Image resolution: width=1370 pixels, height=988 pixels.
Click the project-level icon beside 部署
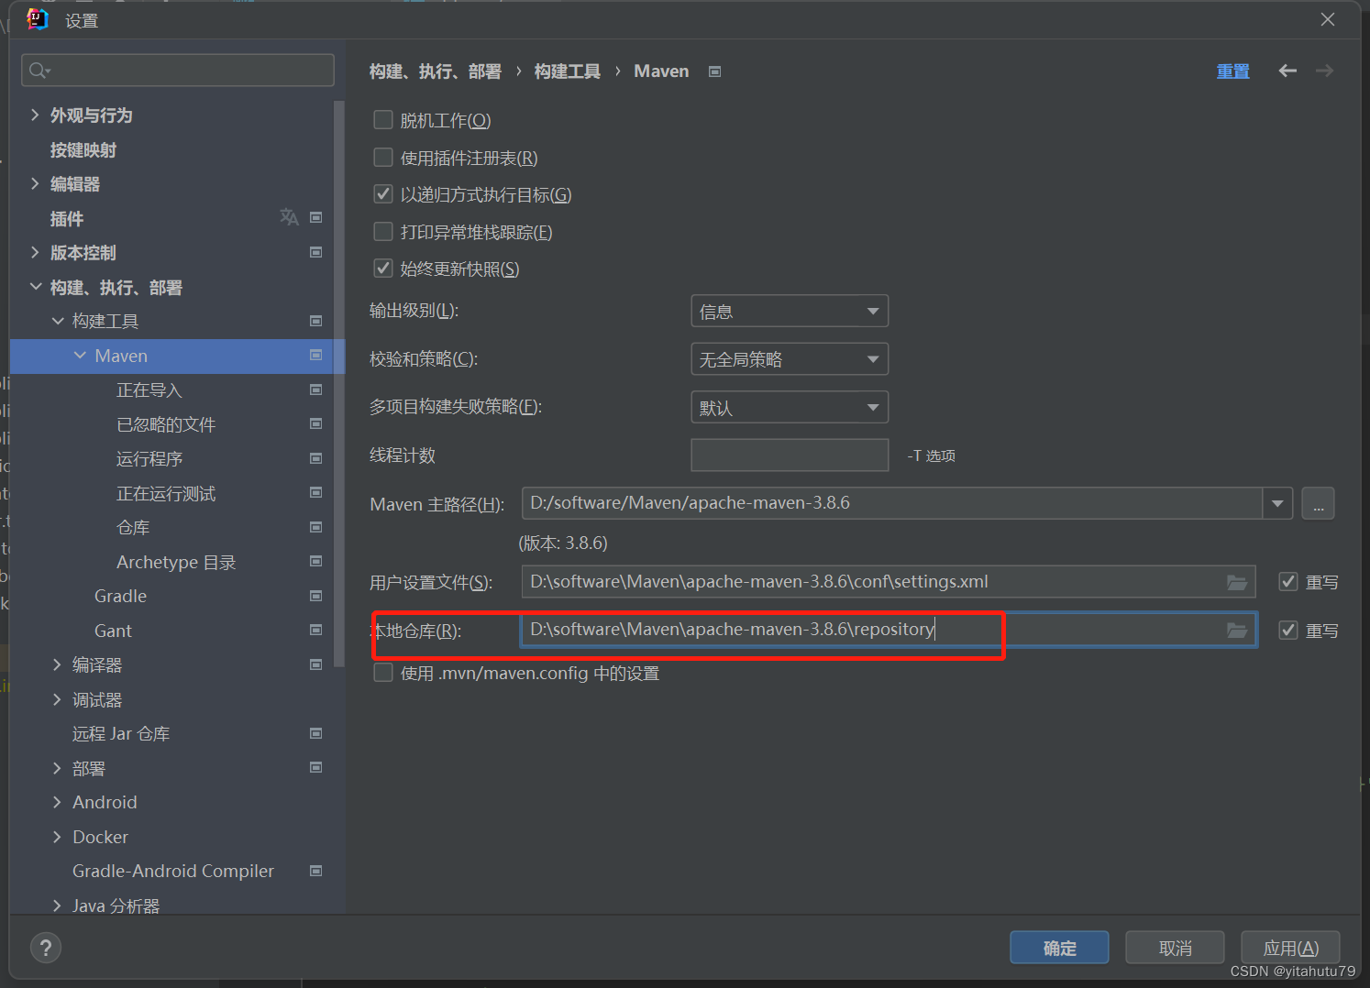(316, 767)
